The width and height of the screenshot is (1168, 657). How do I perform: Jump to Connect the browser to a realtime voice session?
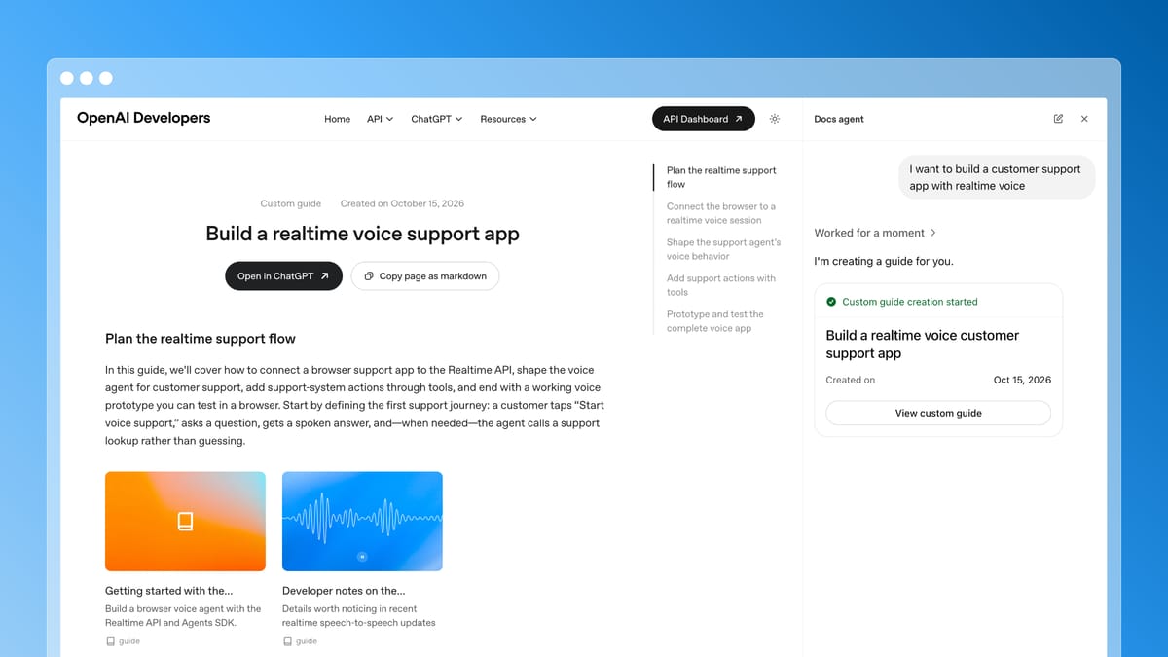pos(721,213)
